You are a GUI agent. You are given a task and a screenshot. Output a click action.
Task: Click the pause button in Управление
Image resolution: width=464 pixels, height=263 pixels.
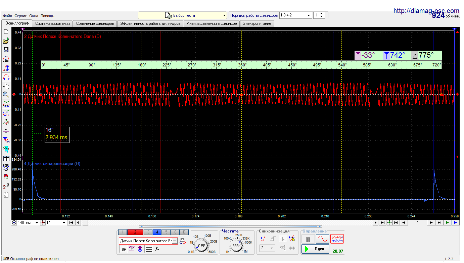point(308,239)
